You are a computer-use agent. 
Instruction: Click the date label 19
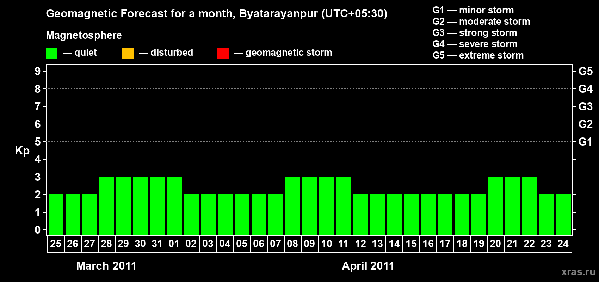pos(478,244)
